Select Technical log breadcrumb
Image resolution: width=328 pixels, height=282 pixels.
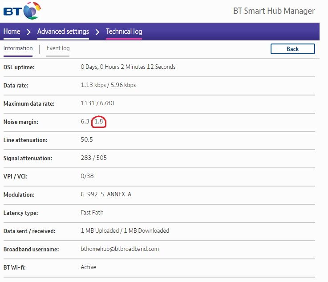point(124,32)
